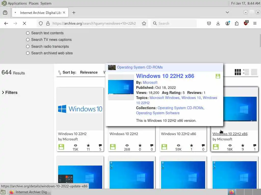Open the System menu
This screenshot has height=195, width=261.
46,3
